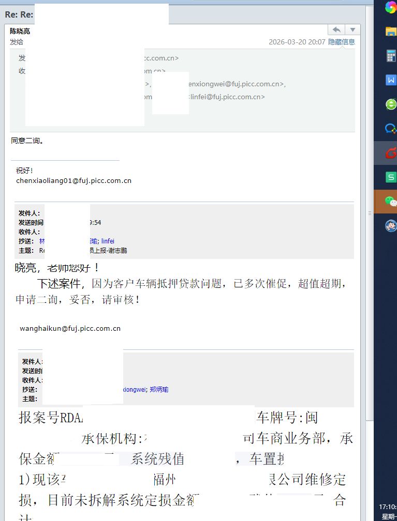Open WeChat from the taskbar
This screenshot has width=397, height=521.
coord(391,201)
